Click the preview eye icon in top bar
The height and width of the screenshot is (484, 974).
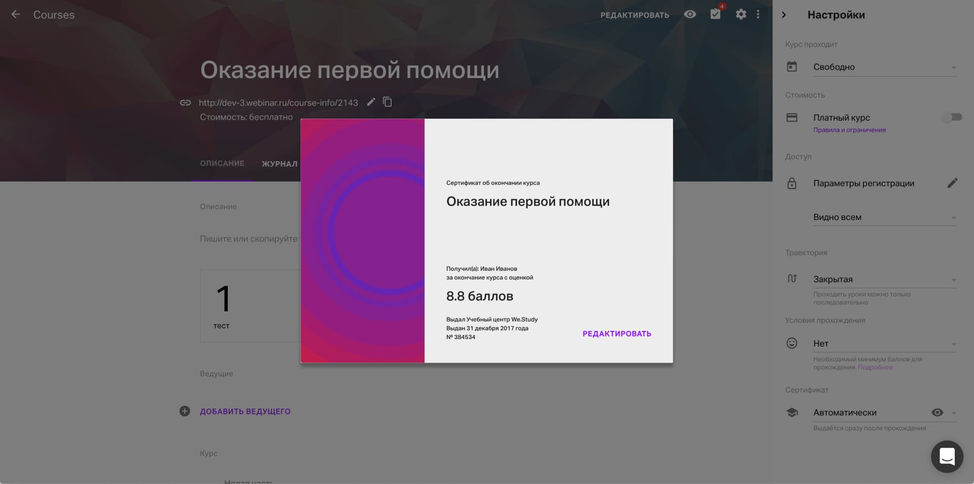click(x=690, y=15)
